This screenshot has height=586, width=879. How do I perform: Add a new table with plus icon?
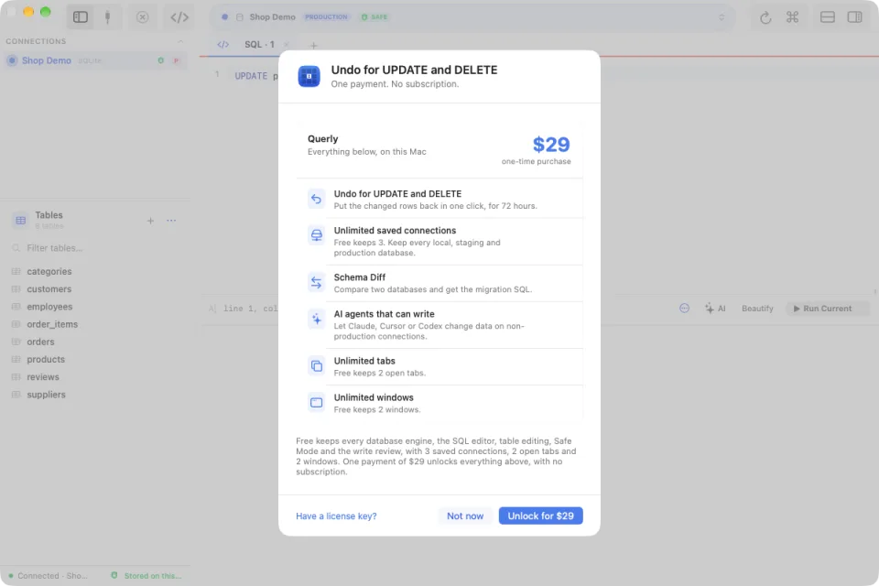[x=150, y=221]
